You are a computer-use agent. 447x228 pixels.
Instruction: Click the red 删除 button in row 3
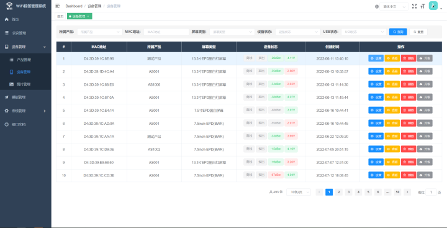[409, 84]
